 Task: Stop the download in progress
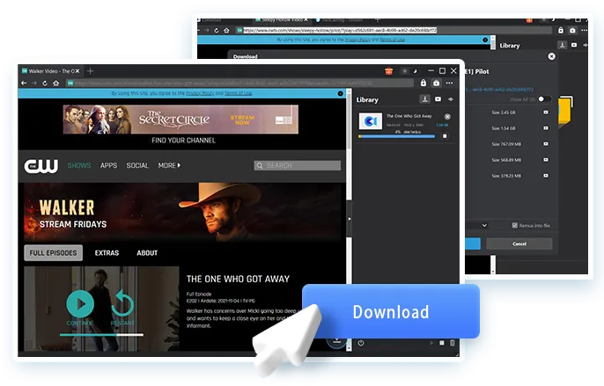point(445,136)
